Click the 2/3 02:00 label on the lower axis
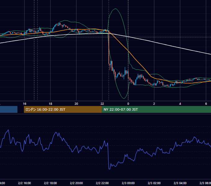 point(154,183)
